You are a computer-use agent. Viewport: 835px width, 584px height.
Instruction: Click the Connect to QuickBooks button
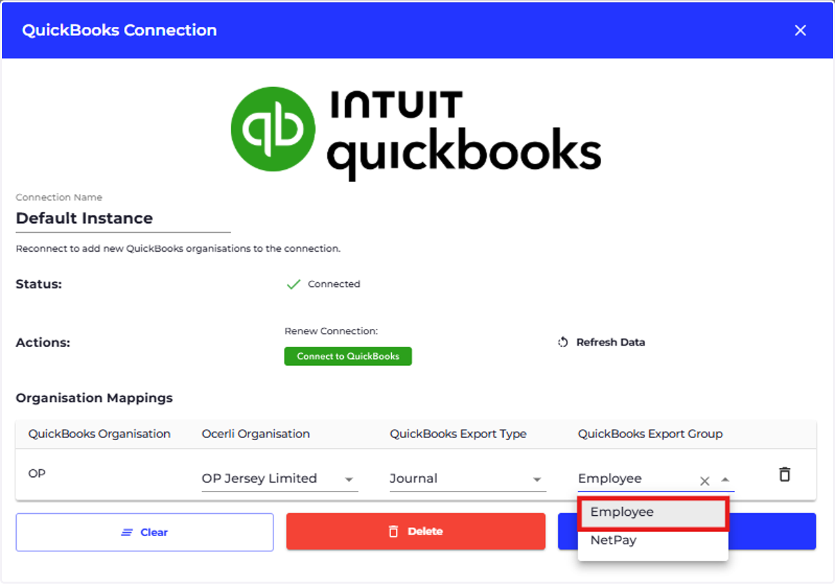click(348, 356)
